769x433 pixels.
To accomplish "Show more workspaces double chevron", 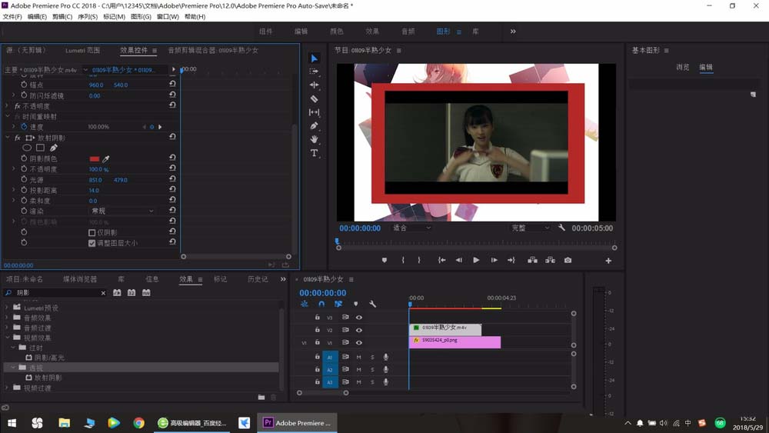I will [x=513, y=32].
